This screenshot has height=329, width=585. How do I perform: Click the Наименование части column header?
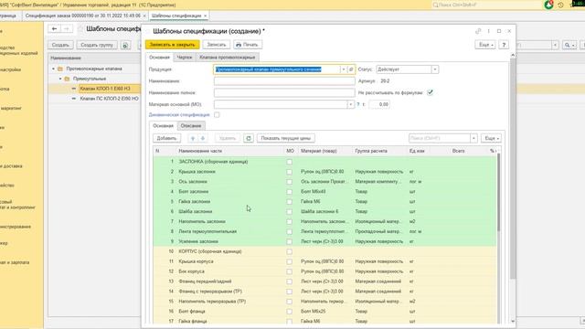[200, 151]
